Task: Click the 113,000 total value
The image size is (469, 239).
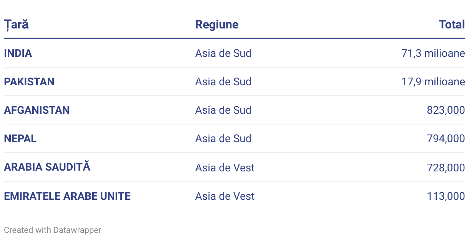Action: click(x=446, y=196)
